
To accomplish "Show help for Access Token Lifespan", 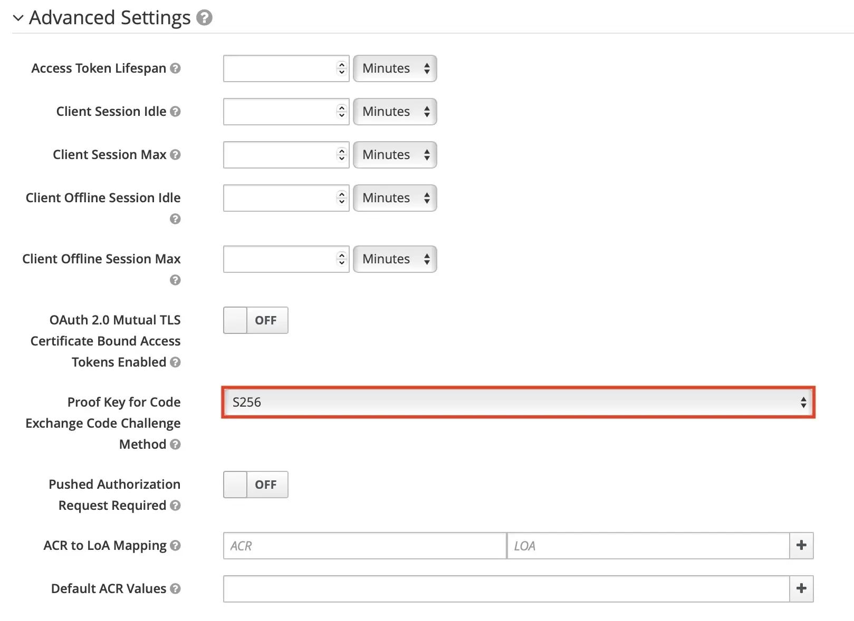I will (x=176, y=68).
